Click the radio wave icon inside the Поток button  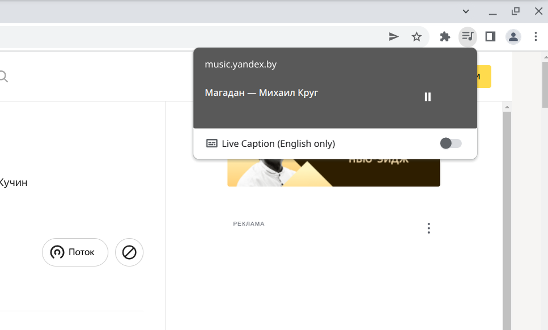point(57,252)
